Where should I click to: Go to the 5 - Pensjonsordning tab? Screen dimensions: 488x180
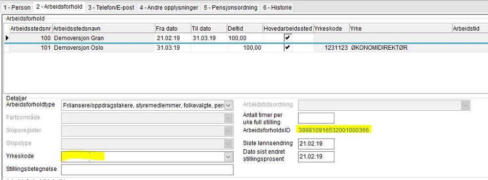[231, 7]
